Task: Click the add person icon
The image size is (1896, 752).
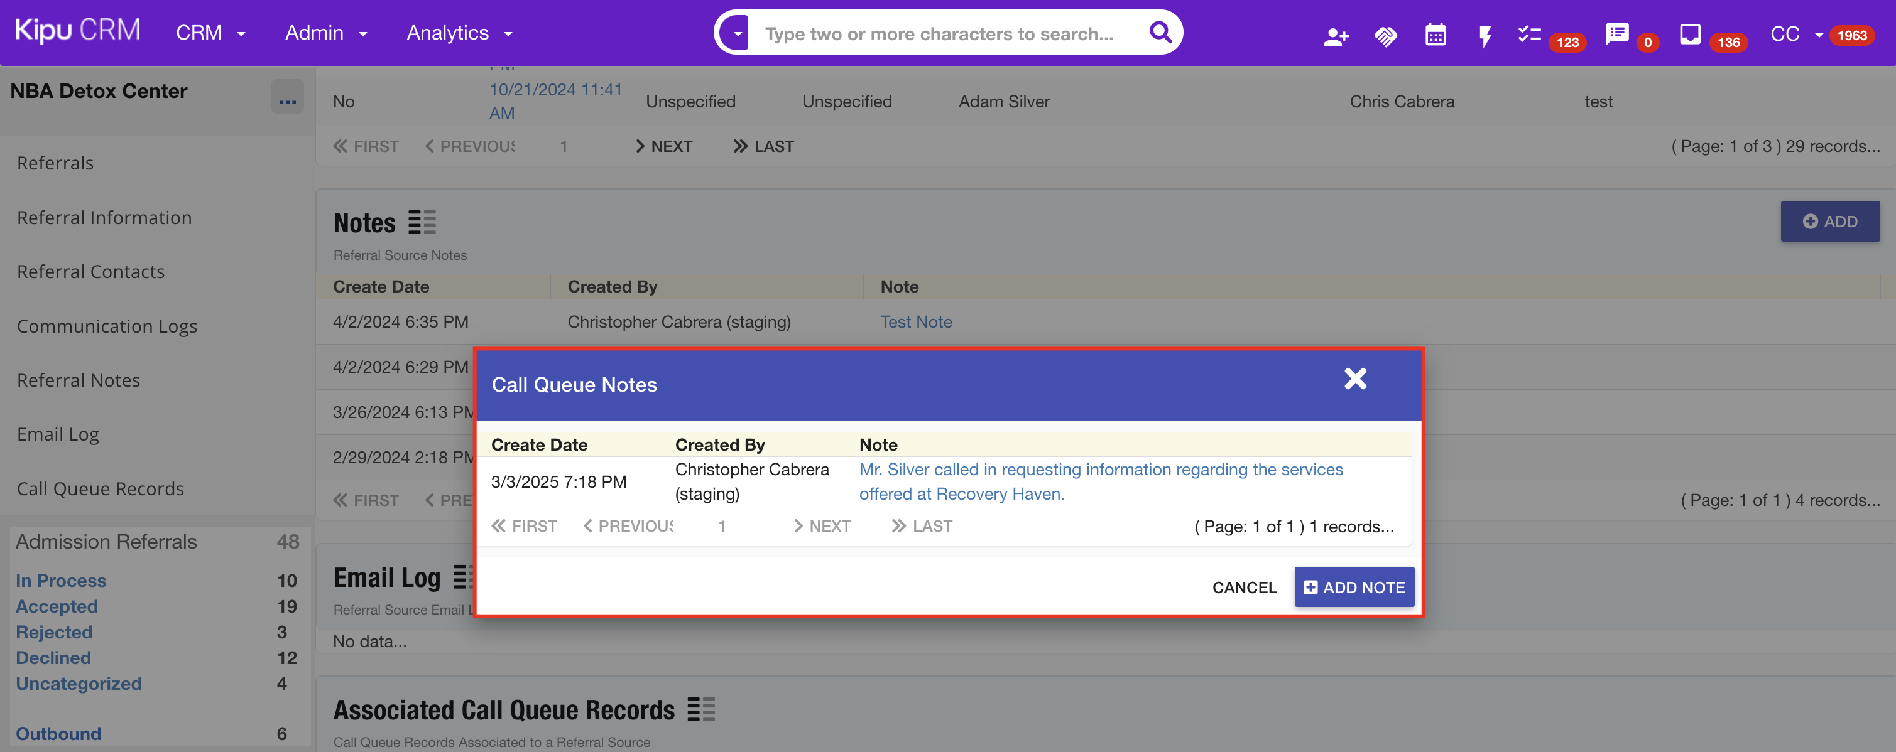Action: (1335, 36)
